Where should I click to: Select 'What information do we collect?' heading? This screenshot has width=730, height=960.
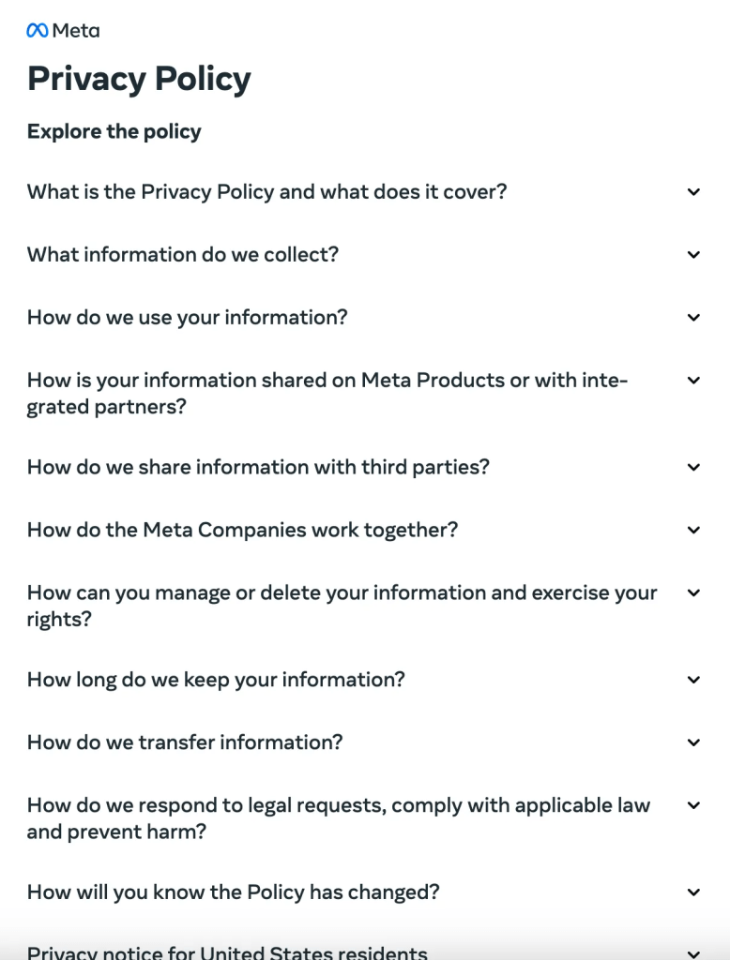click(183, 255)
